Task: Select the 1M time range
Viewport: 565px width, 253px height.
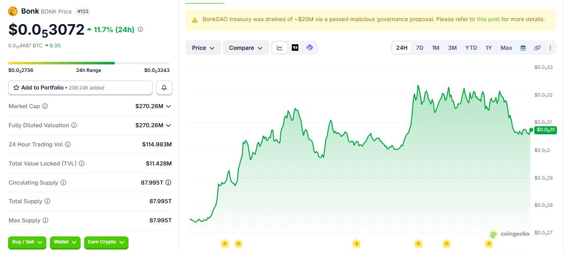Action: click(x=435, y=48)
